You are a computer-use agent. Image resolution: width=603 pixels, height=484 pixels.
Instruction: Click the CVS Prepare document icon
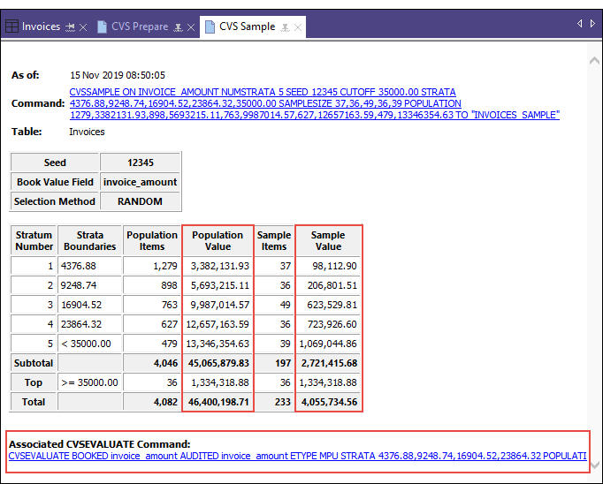coord(102,26)
